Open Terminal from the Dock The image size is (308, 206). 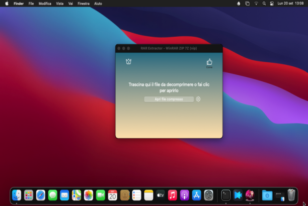click(226, 195)
